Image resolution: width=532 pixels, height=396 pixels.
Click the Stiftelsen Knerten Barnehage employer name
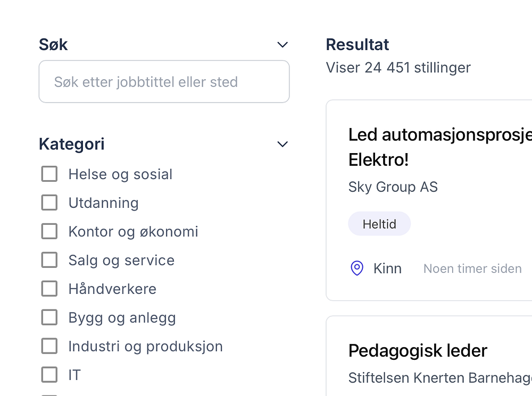[x=439, y=378]
